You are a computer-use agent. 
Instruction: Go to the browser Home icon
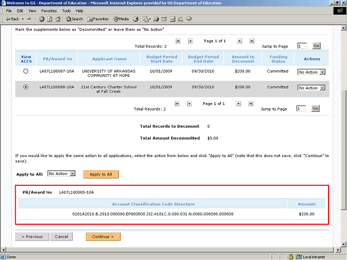tap(57, 19)
